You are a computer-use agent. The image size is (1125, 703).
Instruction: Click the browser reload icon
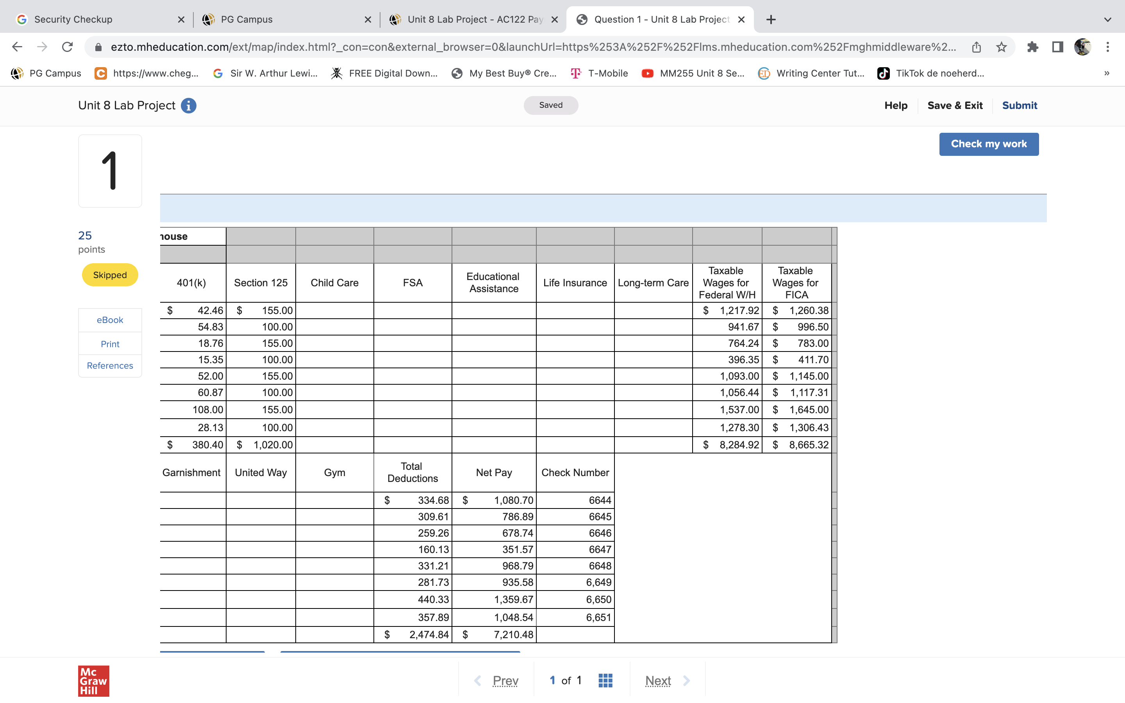[68, 47]
